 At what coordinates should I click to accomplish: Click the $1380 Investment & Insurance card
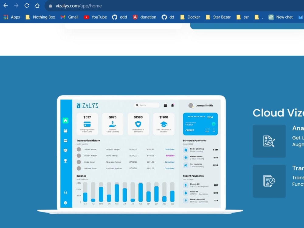click(138, 124)
